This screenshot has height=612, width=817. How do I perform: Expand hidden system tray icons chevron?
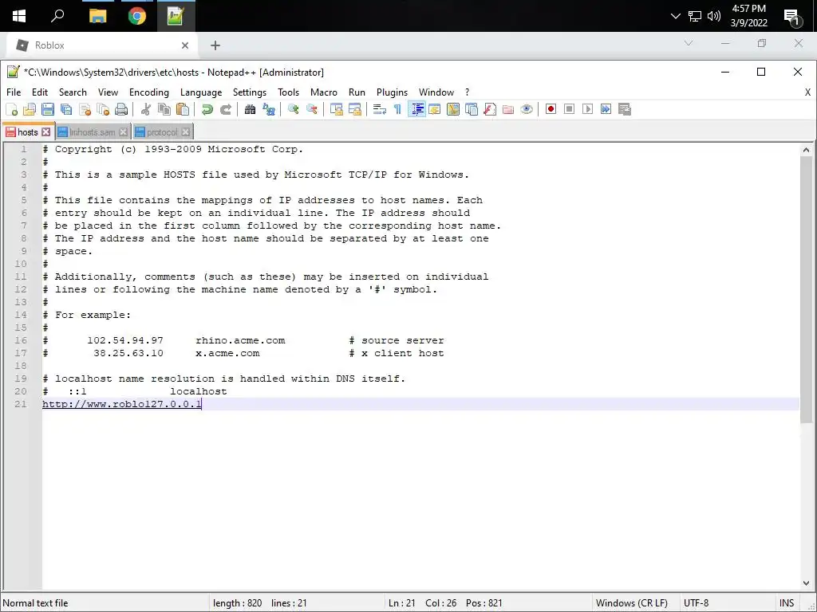675,16
